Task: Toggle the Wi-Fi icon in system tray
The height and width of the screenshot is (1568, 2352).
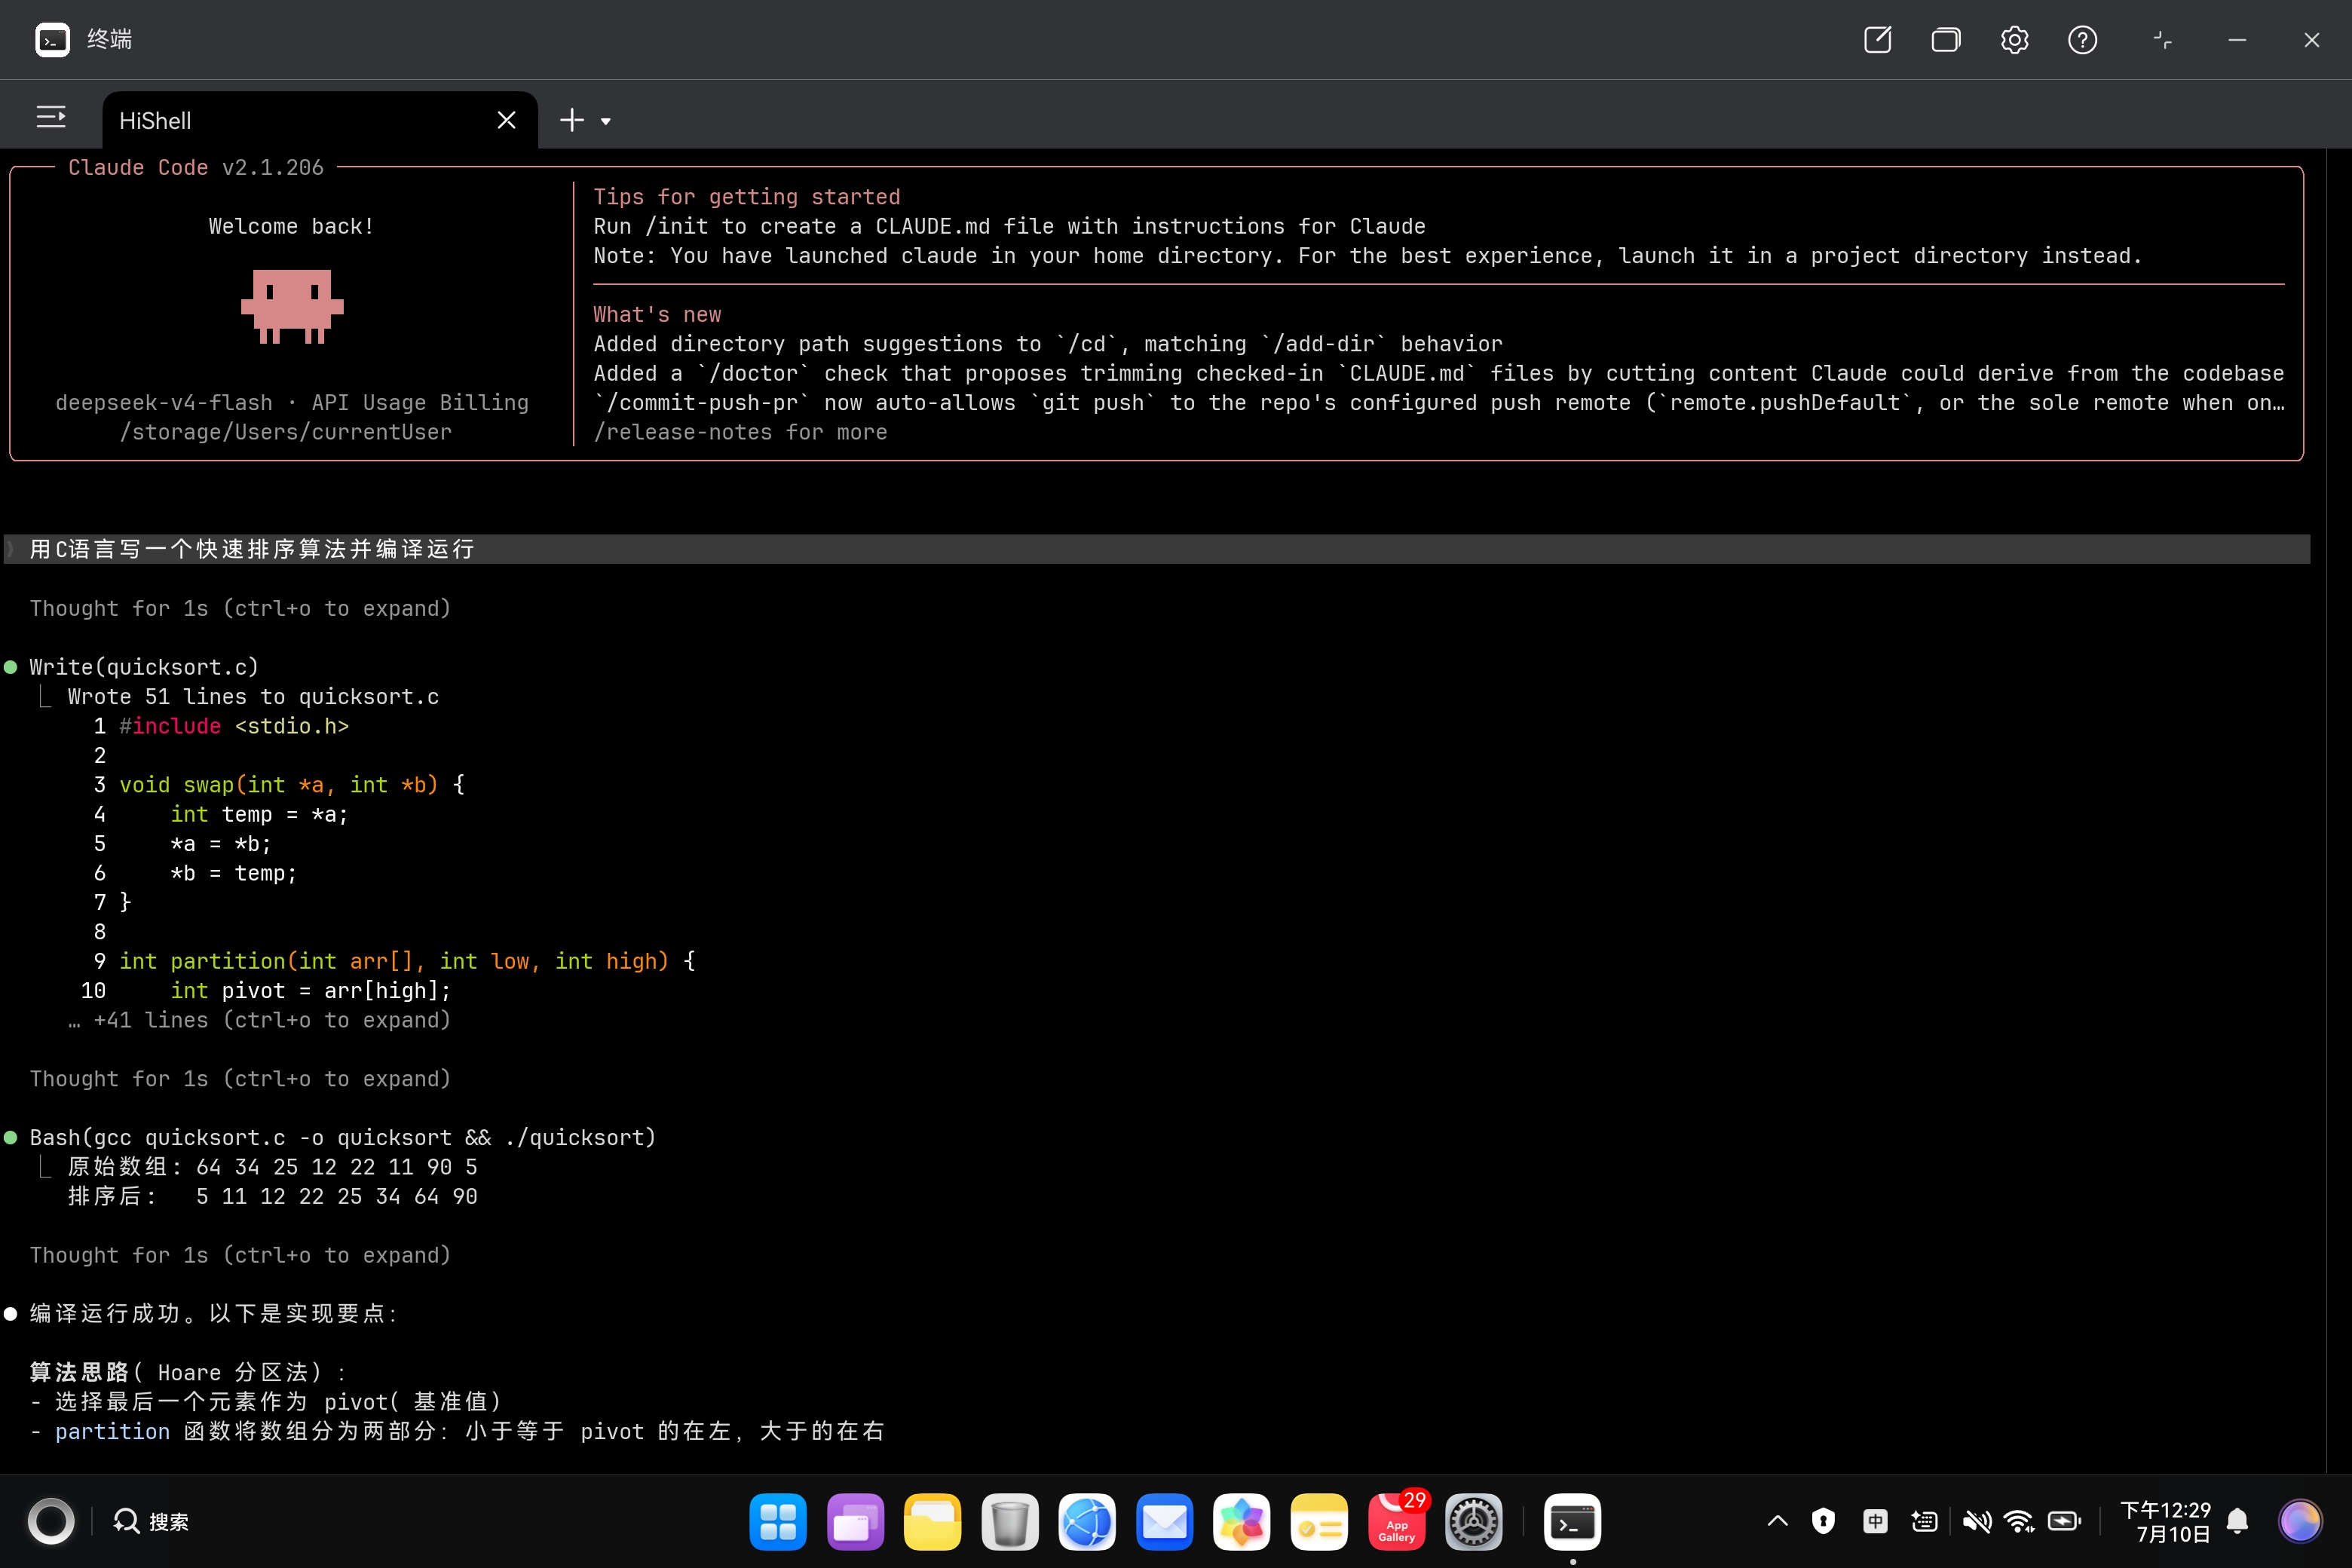Action: coord(2019,1521)
